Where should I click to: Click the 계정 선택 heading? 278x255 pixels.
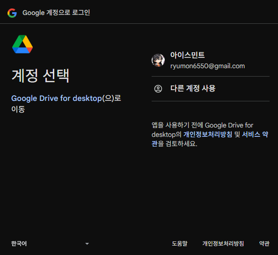tap(40, 76)
